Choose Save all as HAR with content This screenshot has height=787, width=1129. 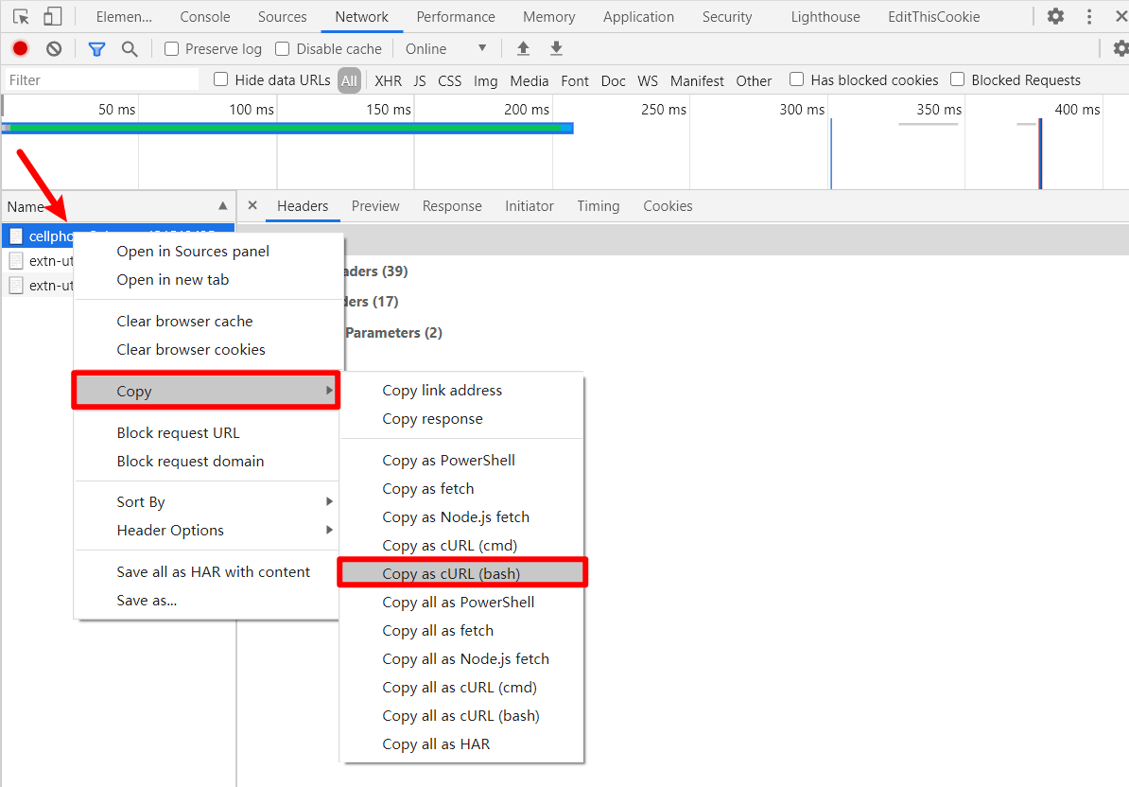click(x=213, y=572)
